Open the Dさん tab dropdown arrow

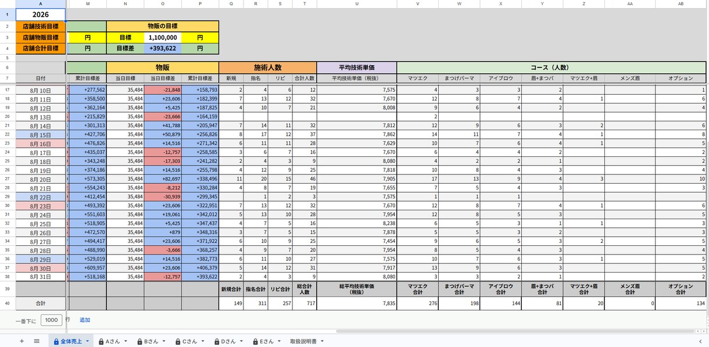click(242, 341)
